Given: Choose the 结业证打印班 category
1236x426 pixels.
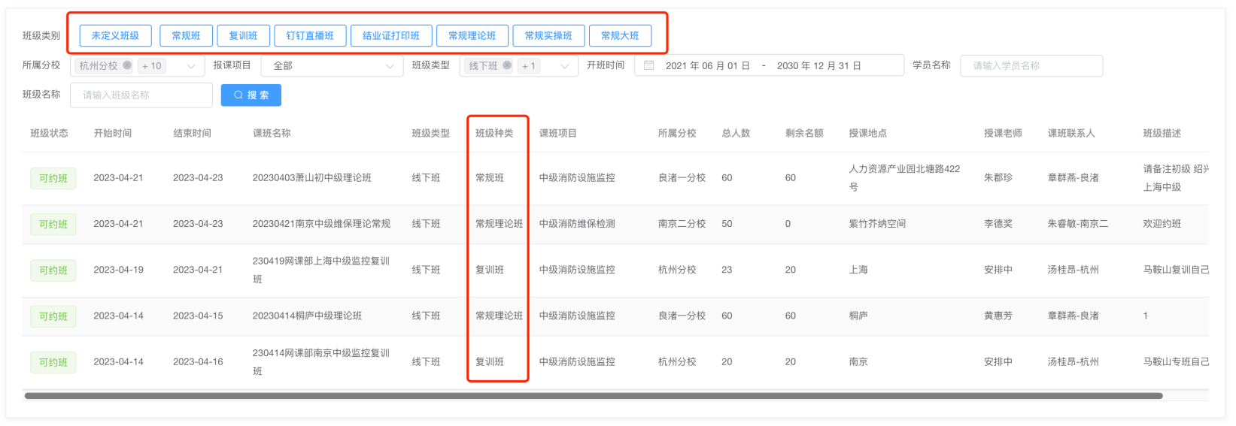Looking at the screenshot, I should (x=391, y=36).
